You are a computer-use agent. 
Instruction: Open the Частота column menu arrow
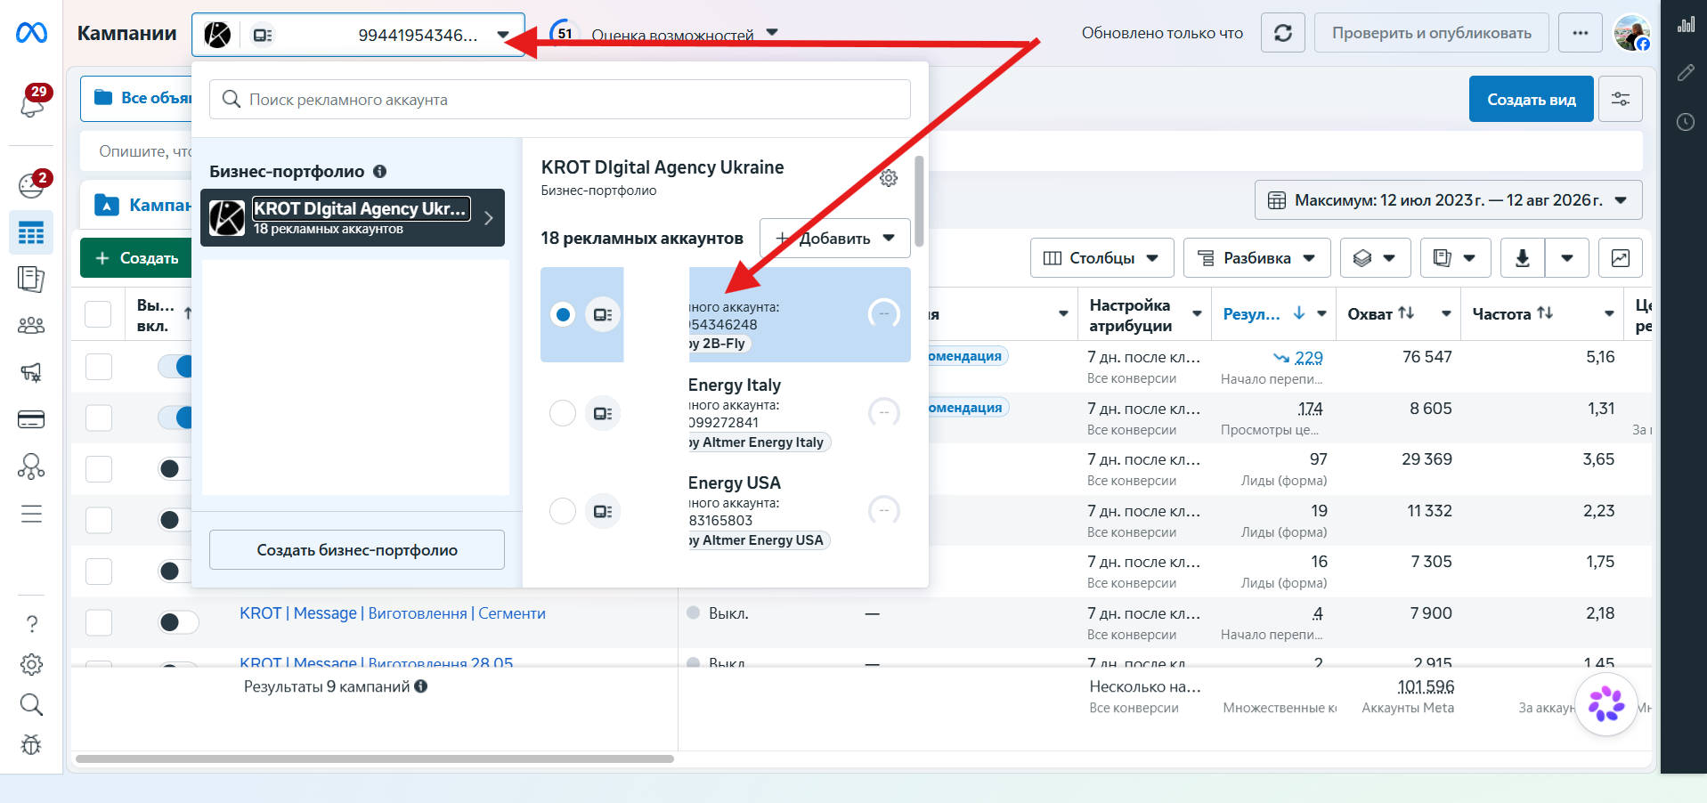(x=1609, y=313)
